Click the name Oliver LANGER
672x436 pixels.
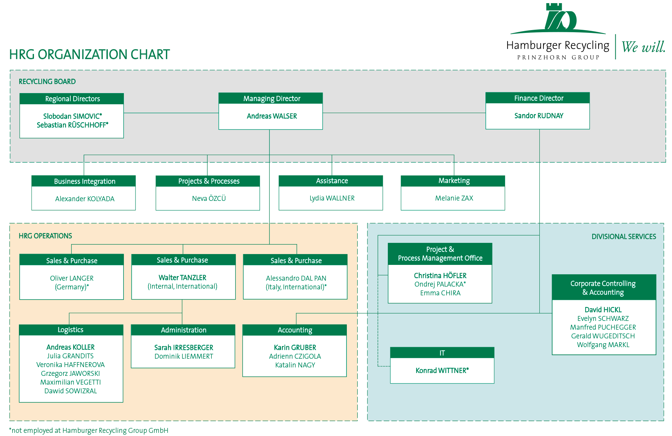tap(72, 278)
